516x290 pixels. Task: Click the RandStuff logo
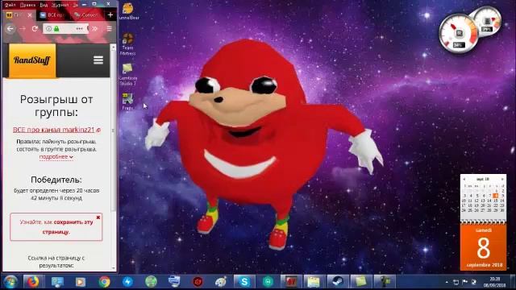point(32,60)
